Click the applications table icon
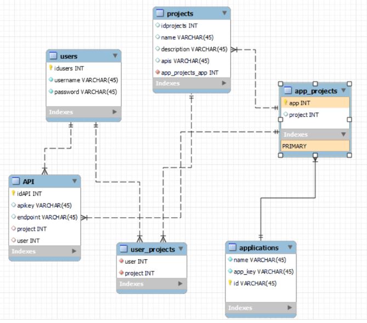 point(233,248)
